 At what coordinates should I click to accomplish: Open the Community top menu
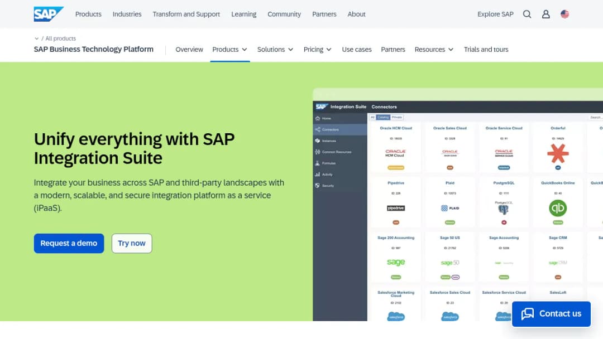[x=284, y=14]
